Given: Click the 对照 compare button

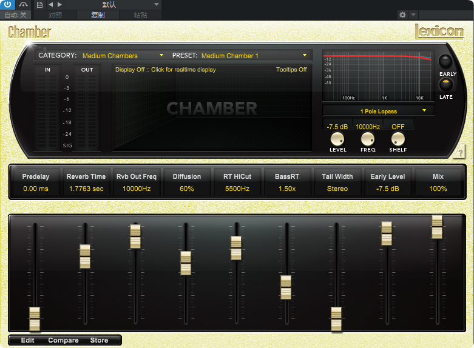Looking at the screenshot, I should [55, 15].
